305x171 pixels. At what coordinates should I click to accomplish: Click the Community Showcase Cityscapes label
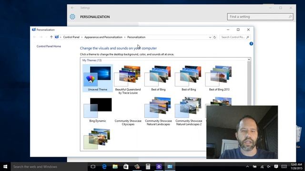(x=128, y=123)
